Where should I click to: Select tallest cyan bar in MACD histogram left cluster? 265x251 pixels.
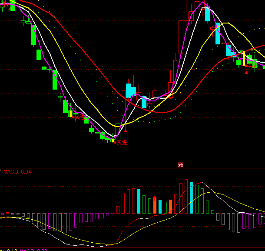139,201
